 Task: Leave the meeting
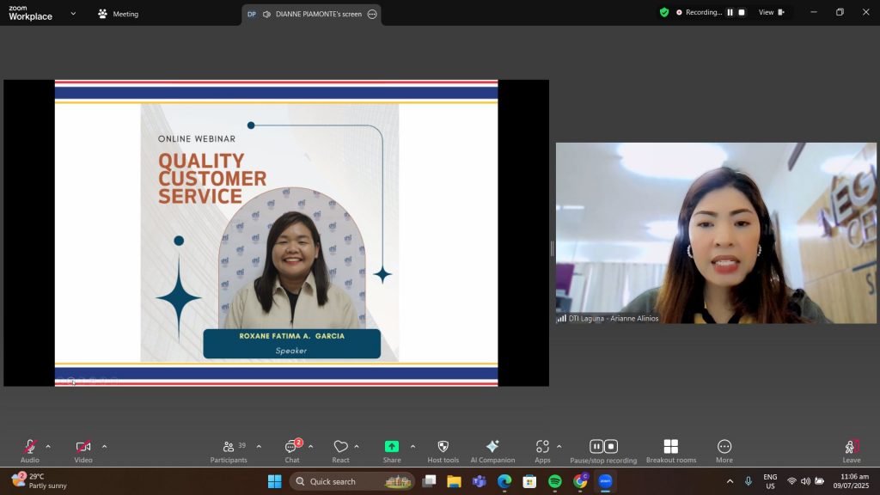[851, 449]
